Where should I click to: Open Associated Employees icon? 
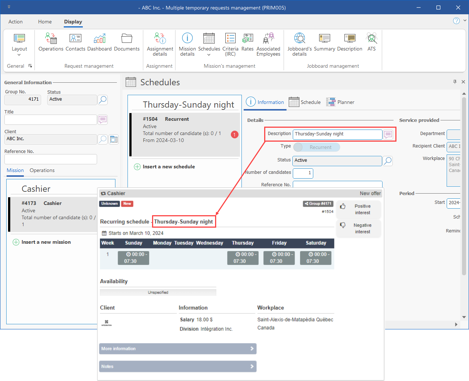point(268,38)
